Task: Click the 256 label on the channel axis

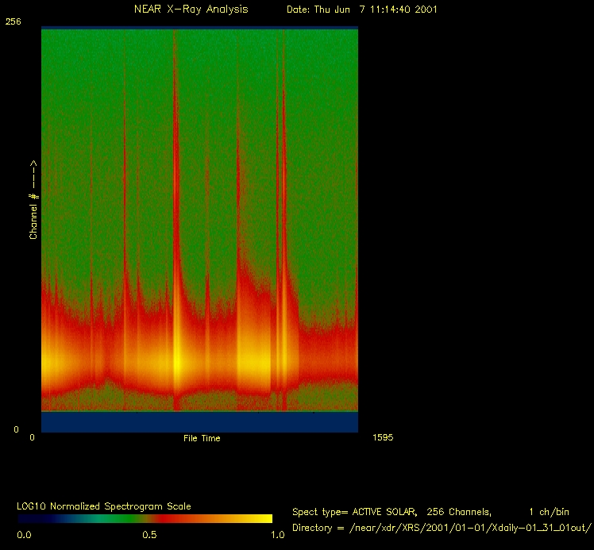Action: (x=13, y=22)
